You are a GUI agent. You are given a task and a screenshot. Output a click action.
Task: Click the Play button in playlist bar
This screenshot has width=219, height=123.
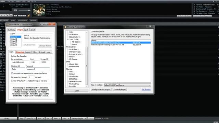click(x=22, y=119)
